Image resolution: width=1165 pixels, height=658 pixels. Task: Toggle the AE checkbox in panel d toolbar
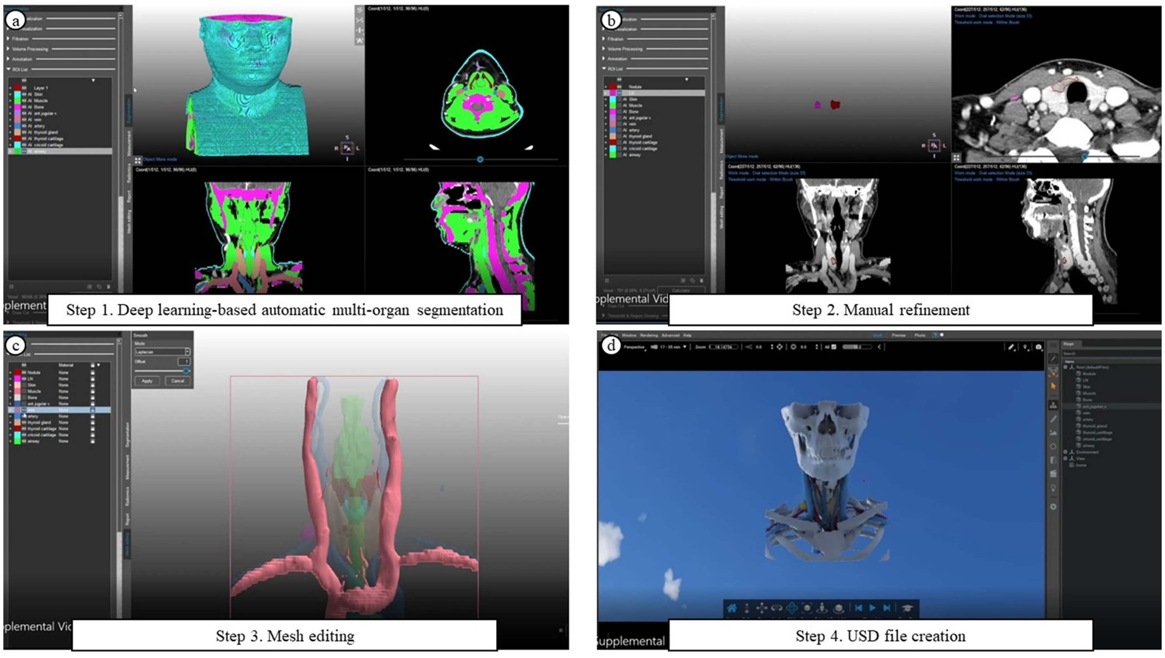pyautogui.click(x=834, y=347)
